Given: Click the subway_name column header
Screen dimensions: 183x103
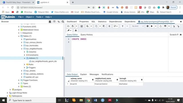Looking at the screenshot, I should 82,80.
